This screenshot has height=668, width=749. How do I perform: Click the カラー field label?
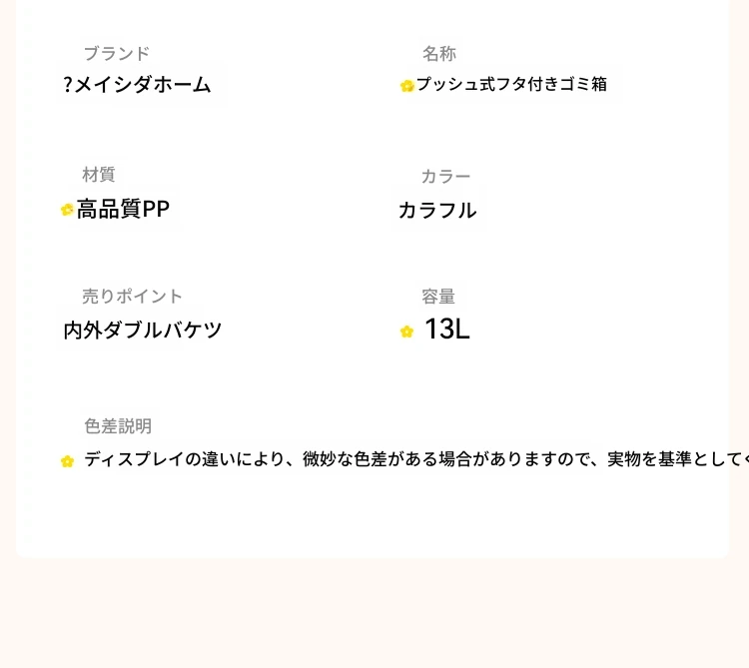click(445, 177)
